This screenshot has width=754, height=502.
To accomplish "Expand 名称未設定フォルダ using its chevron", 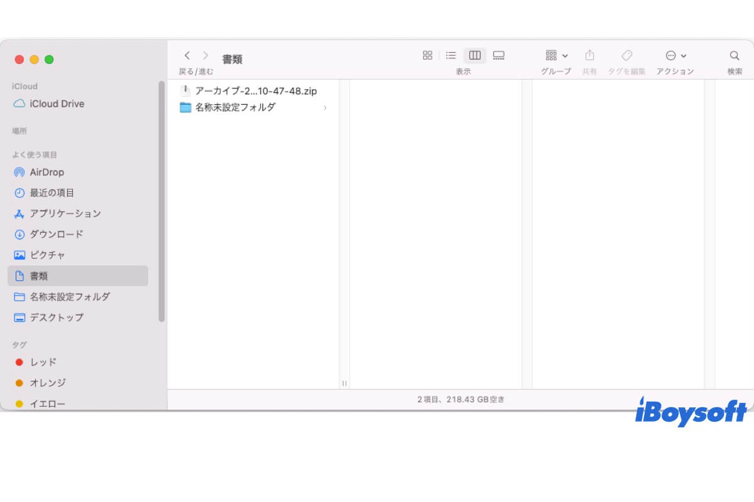I will 325,108.
